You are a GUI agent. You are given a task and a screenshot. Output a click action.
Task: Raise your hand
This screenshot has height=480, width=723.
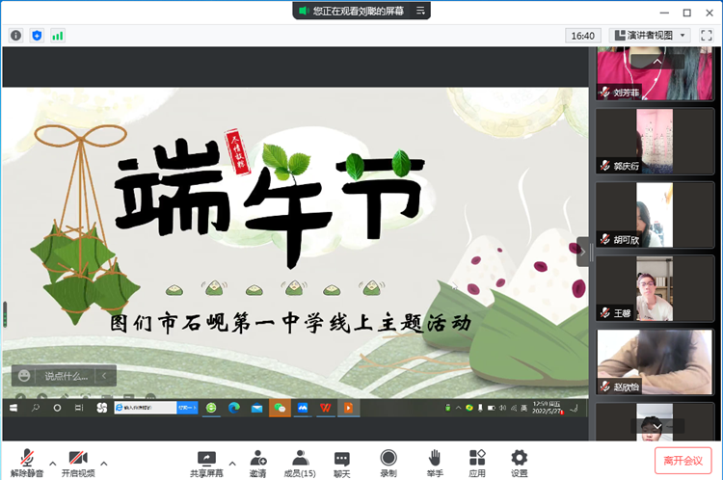[x=435, y=464]
